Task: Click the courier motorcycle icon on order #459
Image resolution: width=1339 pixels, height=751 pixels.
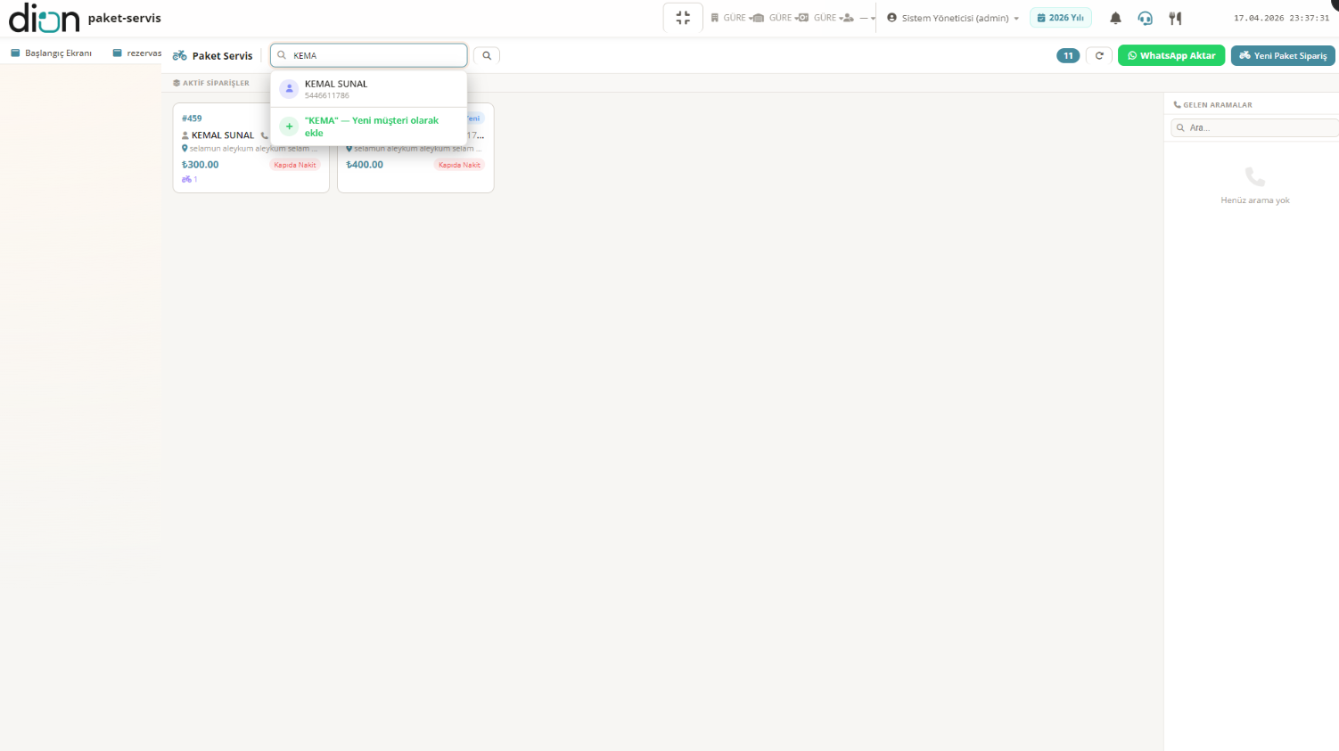Action: click(186, 179)
